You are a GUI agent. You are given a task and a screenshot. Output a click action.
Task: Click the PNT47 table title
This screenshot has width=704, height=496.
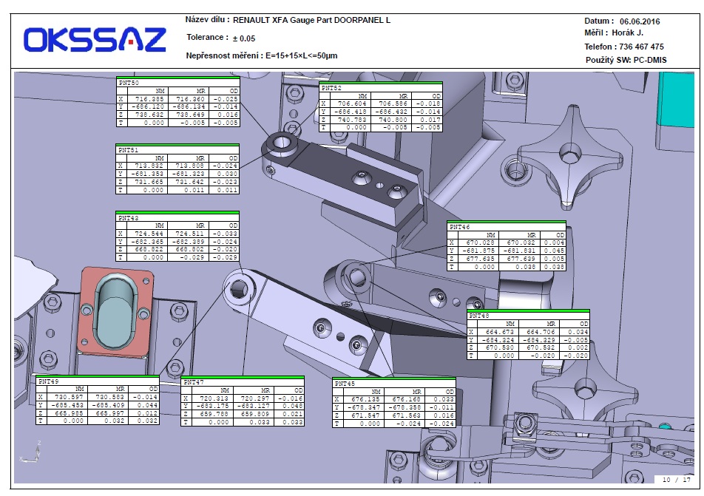194,382
